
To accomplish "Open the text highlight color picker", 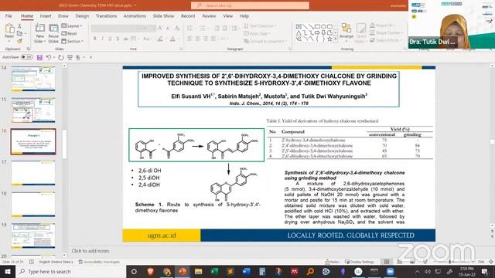I will coord(162,39).
